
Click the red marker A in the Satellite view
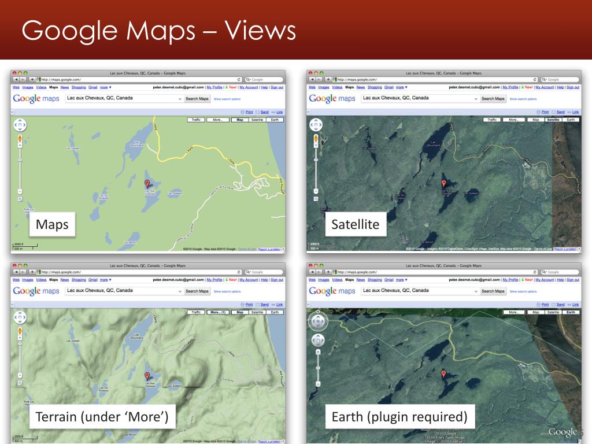pyautogui.click(x=443, y=184)
